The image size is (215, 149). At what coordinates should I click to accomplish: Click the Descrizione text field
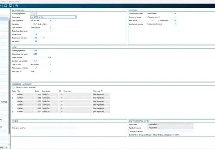pyautogui.click(x=53, y=17)
